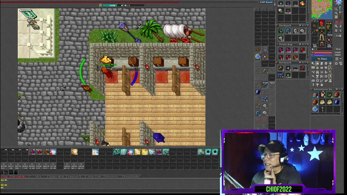Select the ammunition slot showing 600
This screenshot has width=347, height=195.
point(329,33)
